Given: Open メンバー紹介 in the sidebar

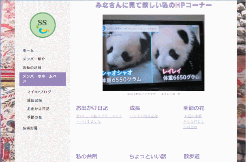Looking at the screenshot, I should [34, 59].
